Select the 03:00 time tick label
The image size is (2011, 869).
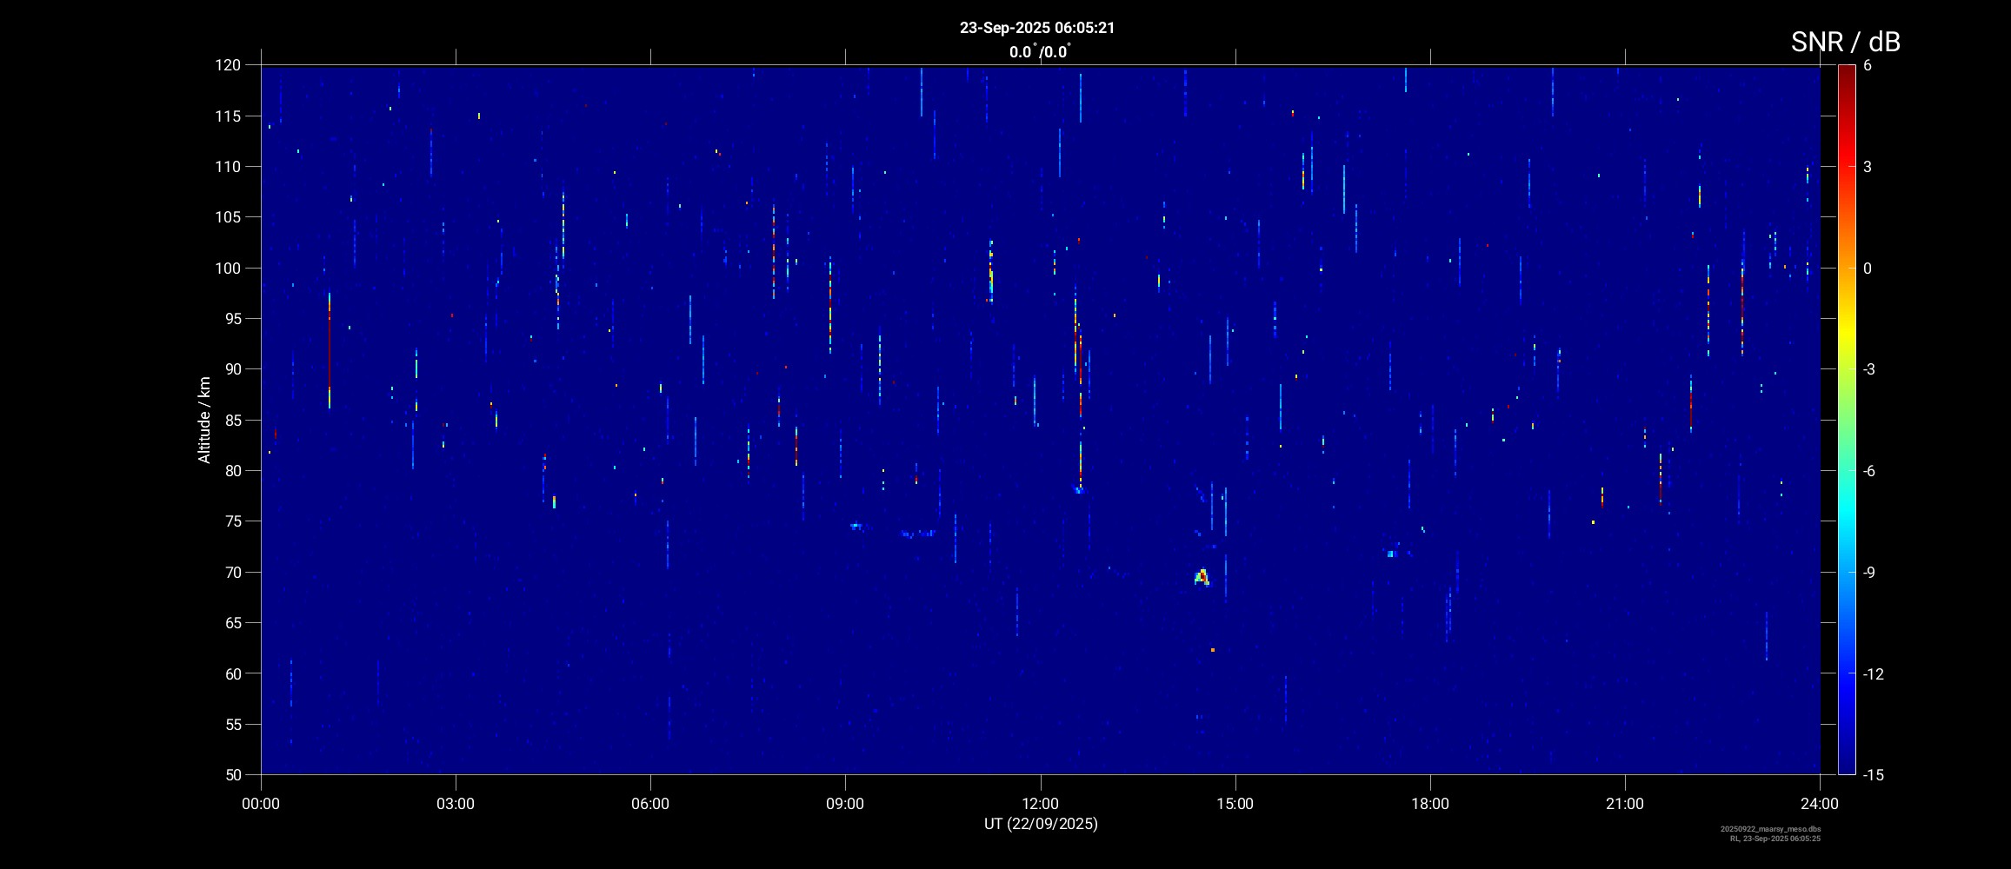[456, 804]
